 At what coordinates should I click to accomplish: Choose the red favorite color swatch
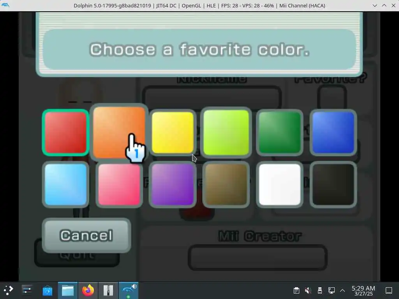point(65,133)
